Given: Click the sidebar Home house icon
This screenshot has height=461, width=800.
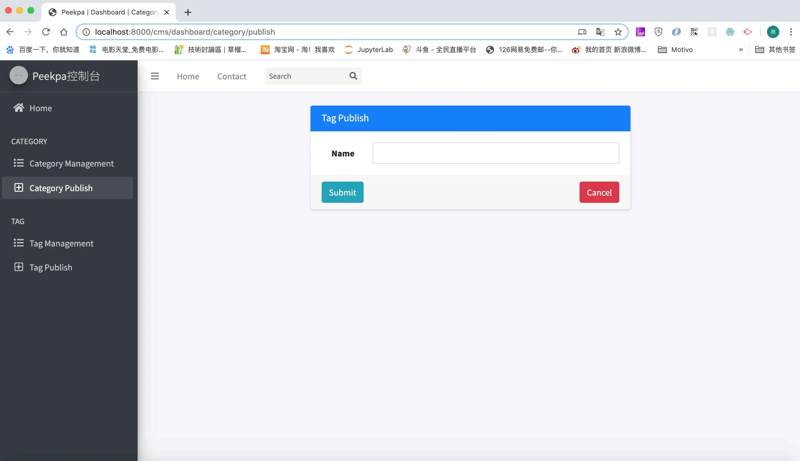Looking at the screenshot, I should point(19,108).
